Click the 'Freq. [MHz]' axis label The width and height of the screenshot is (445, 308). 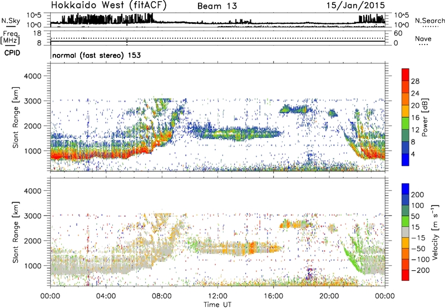(x=10, y=38)
